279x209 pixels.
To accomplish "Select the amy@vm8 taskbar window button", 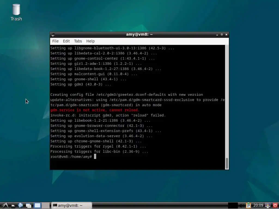I will (72, 205).
